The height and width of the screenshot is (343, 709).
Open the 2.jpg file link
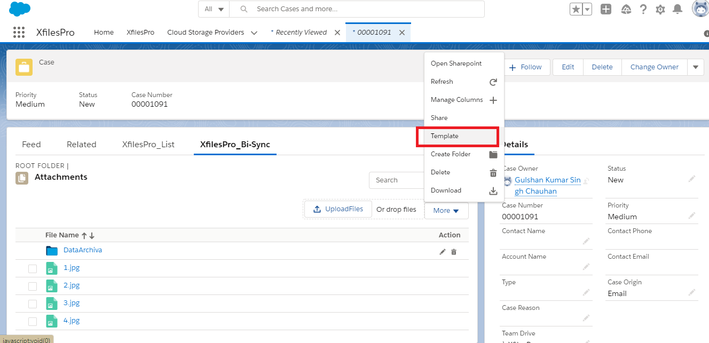[72, 285]
